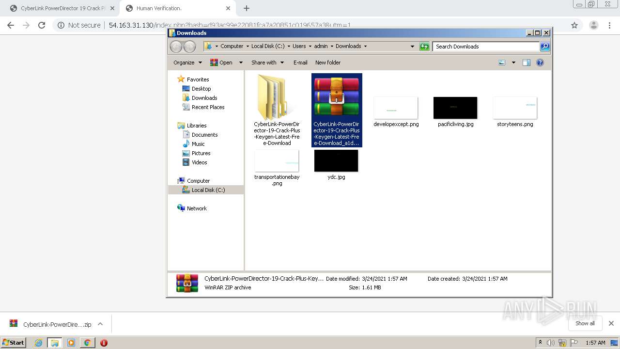
Task: Create New folder in Downloads
Action: (328, 63)
